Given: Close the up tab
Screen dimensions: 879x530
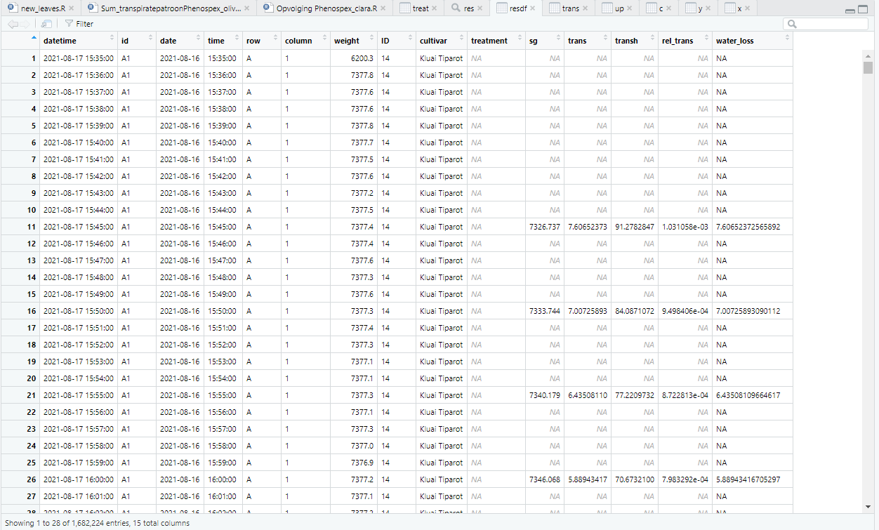Looking at the screenshot, I should 630,8.
